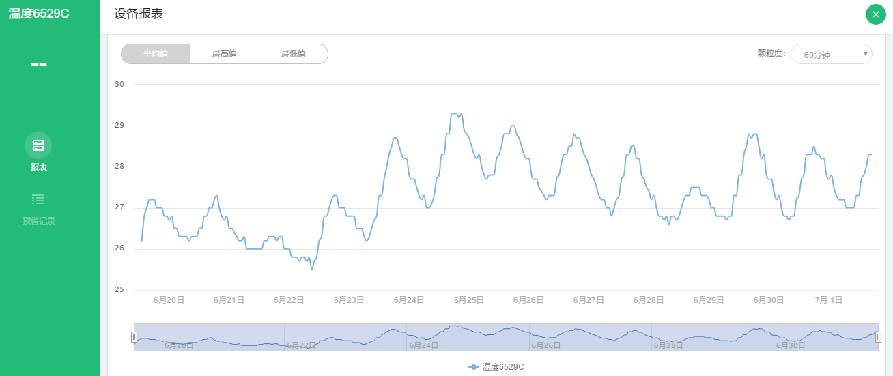This screenshot has width=893, height=376.
Task: Click the left handle of range slider
Action: click(134, 337)
